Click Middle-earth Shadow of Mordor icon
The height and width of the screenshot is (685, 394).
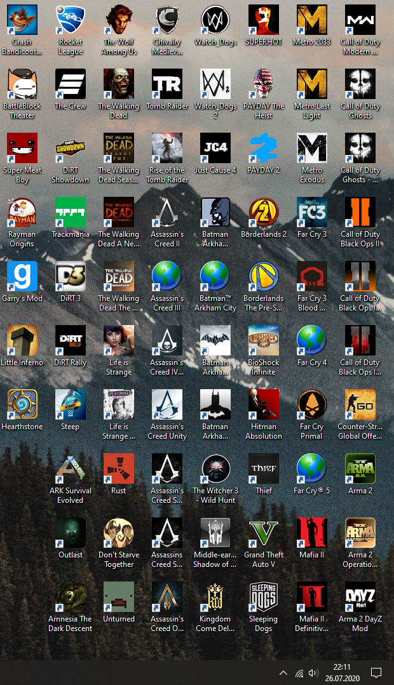(x=215, y=533)
